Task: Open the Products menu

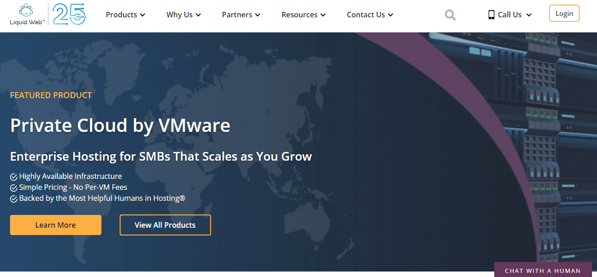Action: [x=126, y=15]
